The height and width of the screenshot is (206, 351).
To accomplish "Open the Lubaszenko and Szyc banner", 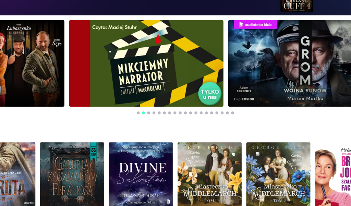I will tap(32, 63).
